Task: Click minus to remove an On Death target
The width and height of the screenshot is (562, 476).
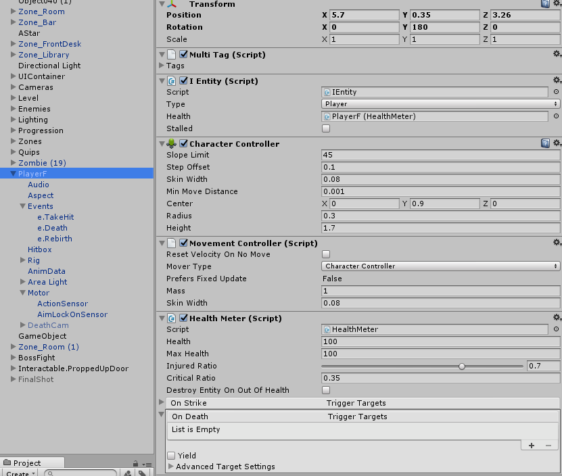Action: pos(548,445)
